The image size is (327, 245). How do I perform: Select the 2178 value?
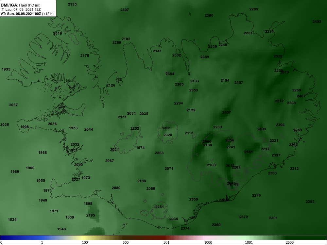(85, 56)
